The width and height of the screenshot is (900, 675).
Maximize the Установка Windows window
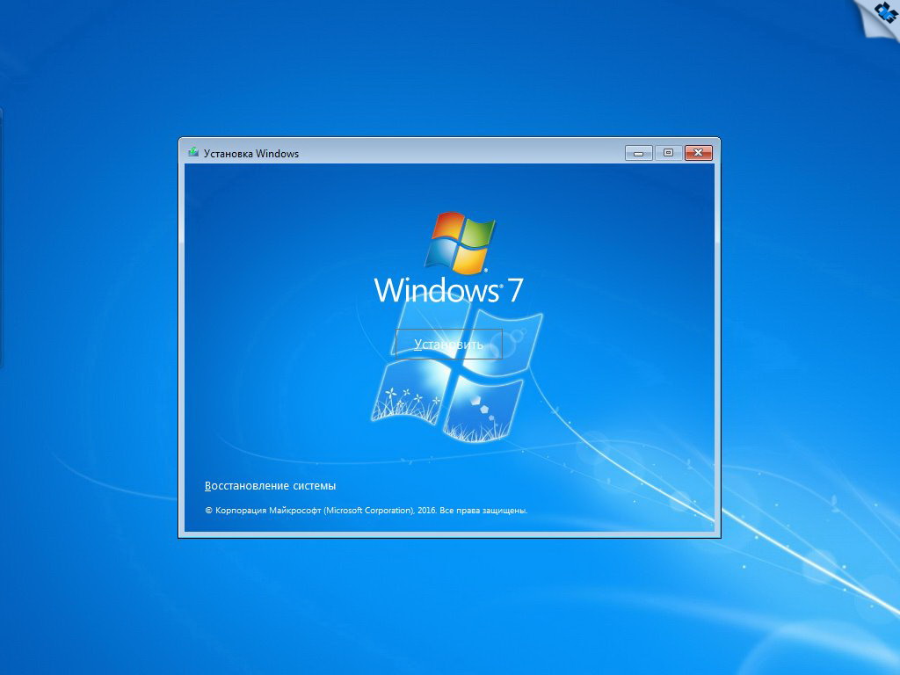[x=668, y=153]
